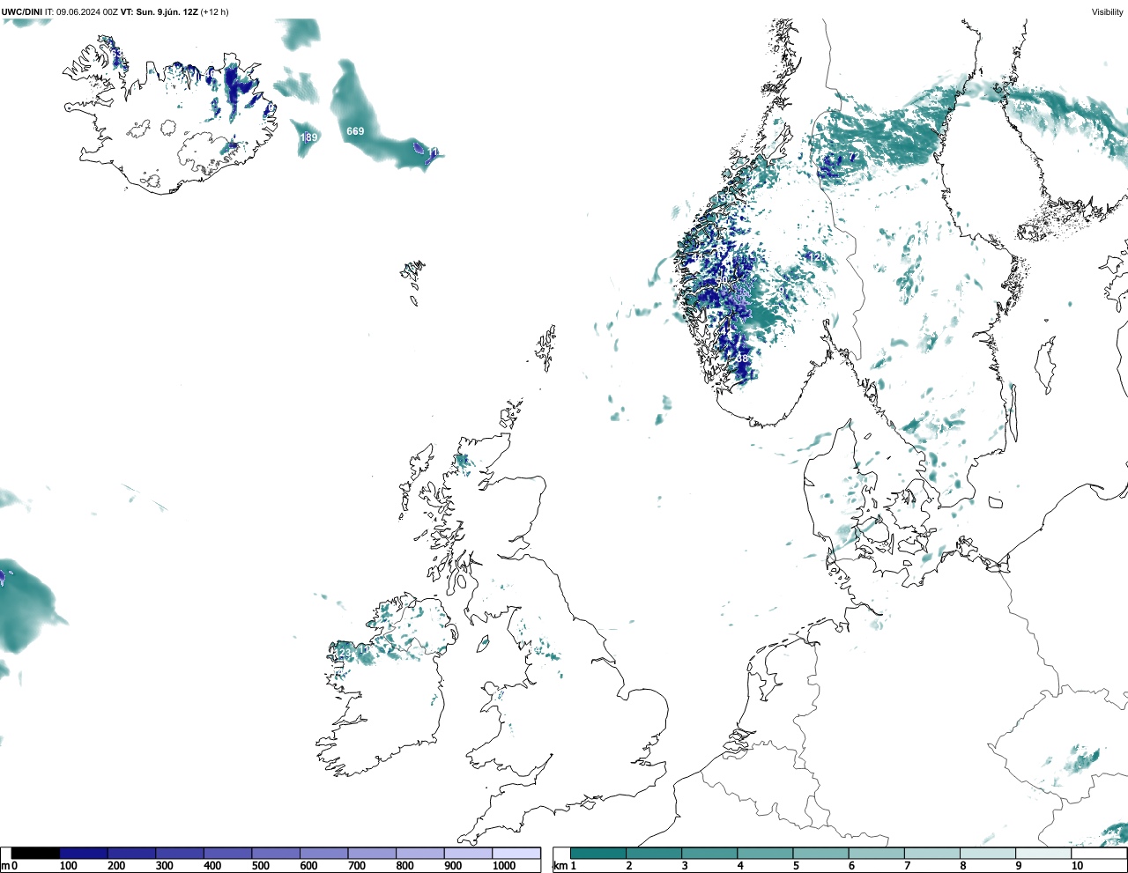Click the 100 tick label on meter legend

68,866
